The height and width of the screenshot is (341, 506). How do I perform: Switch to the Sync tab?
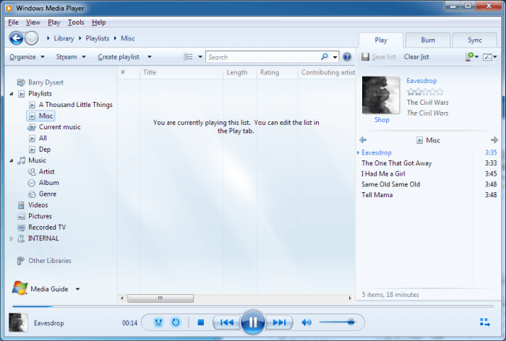coord(475,40)
